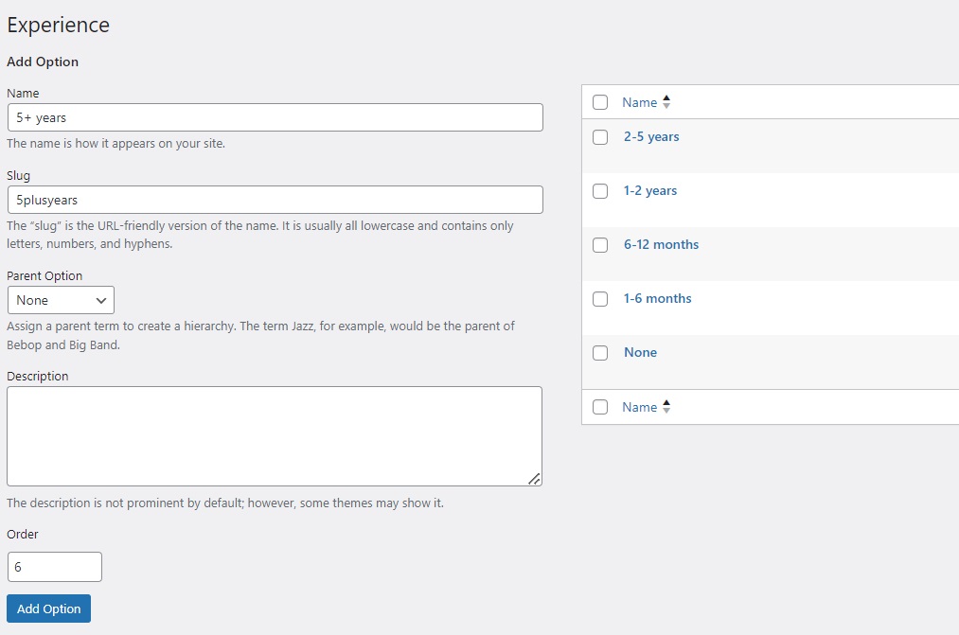Viewport: 959px width, 635px height.
Task: Click the Slug input containing 5plusyears
Action: point(275,199)
